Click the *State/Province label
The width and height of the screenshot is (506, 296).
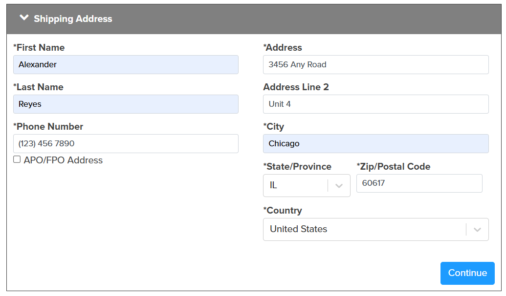(x=297, y=167)
